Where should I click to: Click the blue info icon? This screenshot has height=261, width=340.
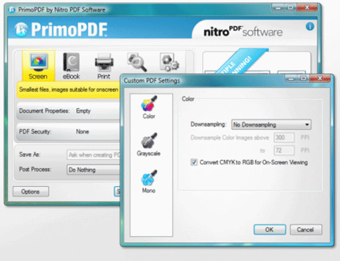tap(310, 27)
